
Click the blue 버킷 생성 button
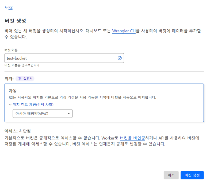(192, 175)
